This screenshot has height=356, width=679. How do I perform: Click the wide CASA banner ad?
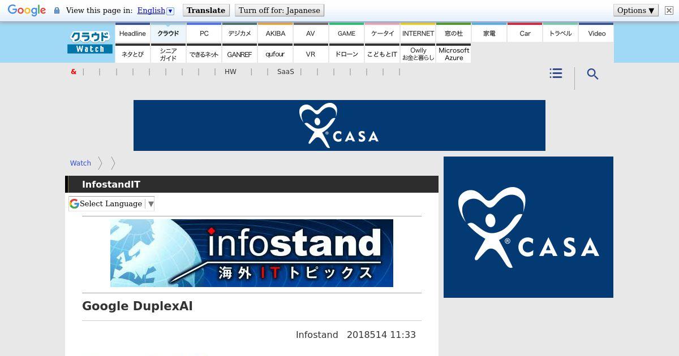click(339, 125)
